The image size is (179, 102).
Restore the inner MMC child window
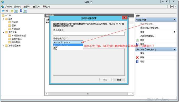coord(172,7)
